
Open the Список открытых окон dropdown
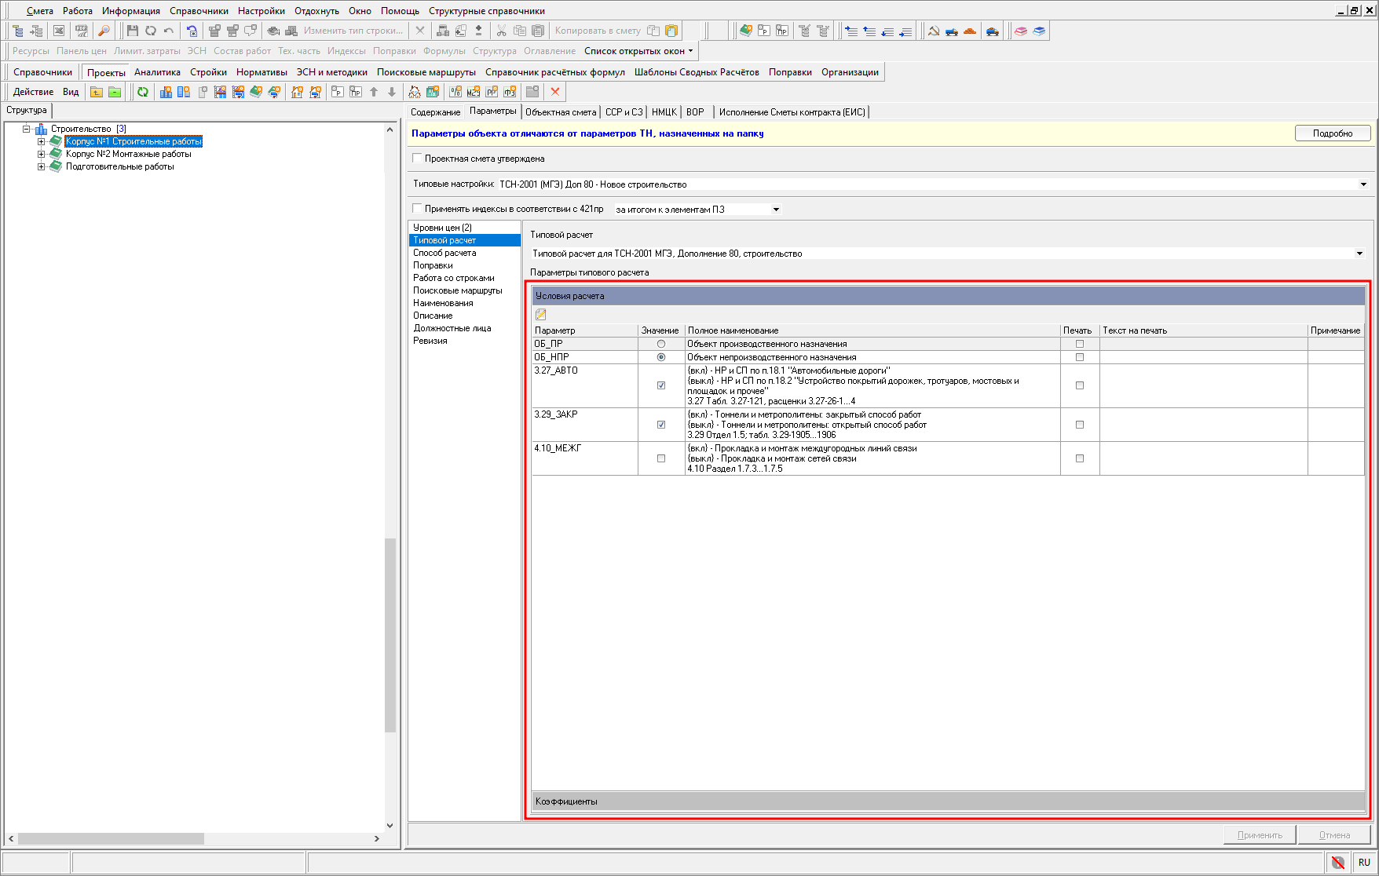[638, 51]
